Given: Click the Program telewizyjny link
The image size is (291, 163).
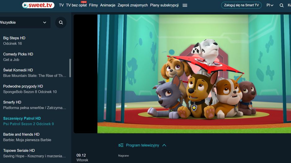Looking at the screenshot, I should (x=142, y=145).
